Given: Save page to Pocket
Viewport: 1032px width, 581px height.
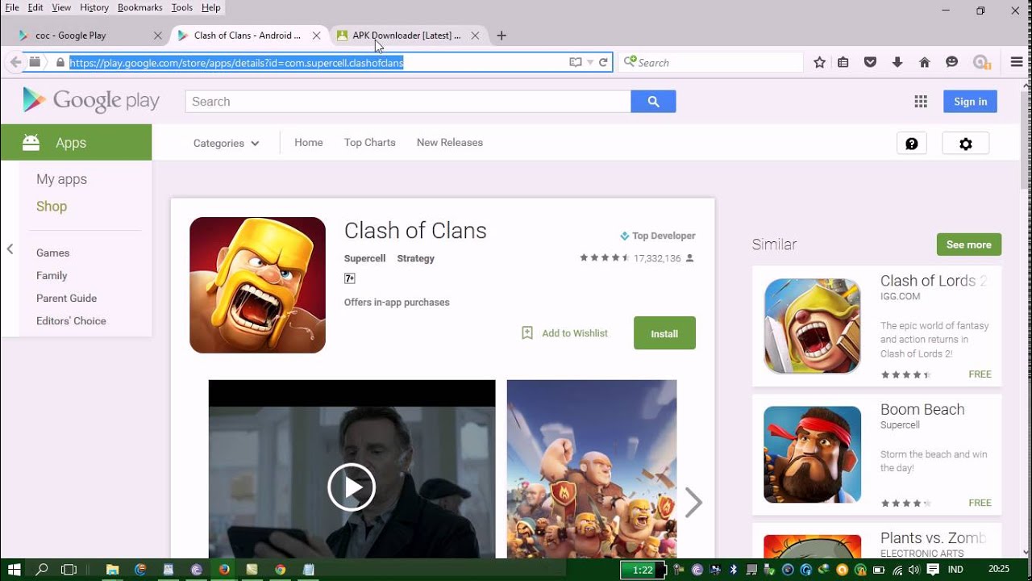Looking at the screenshot, I should tap(870, 62).
